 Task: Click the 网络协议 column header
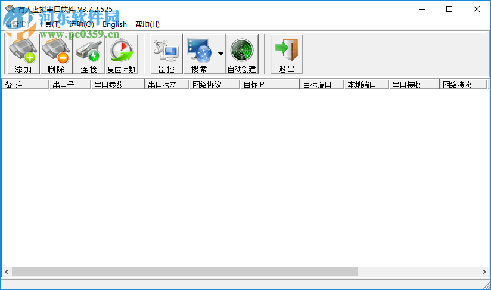[x=214, y=85]
